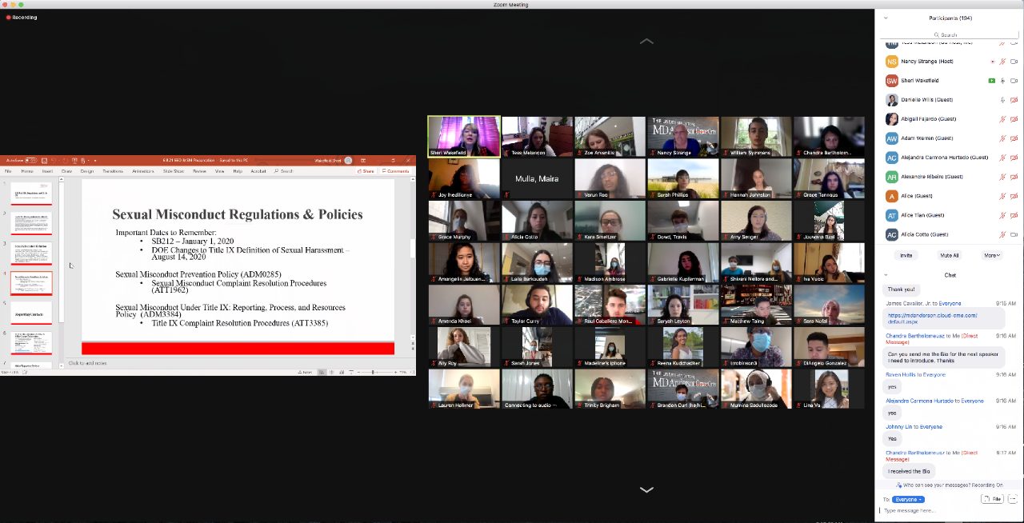Select Sheri Wakefield's video tile

464,137
